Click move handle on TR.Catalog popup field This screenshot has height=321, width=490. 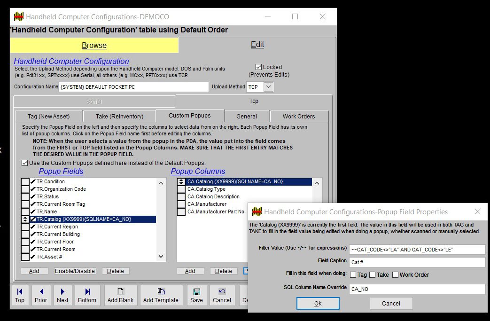coord(25,219)
